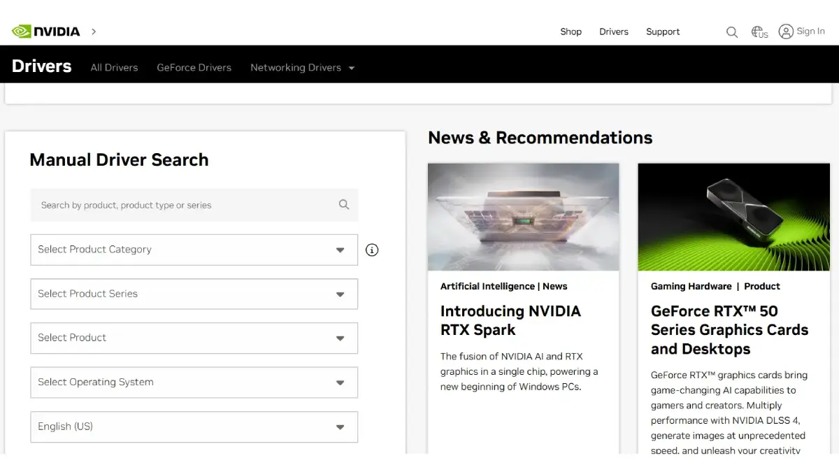Open English (US) language dropdown

pyautogui.click(x=194, y=427)
